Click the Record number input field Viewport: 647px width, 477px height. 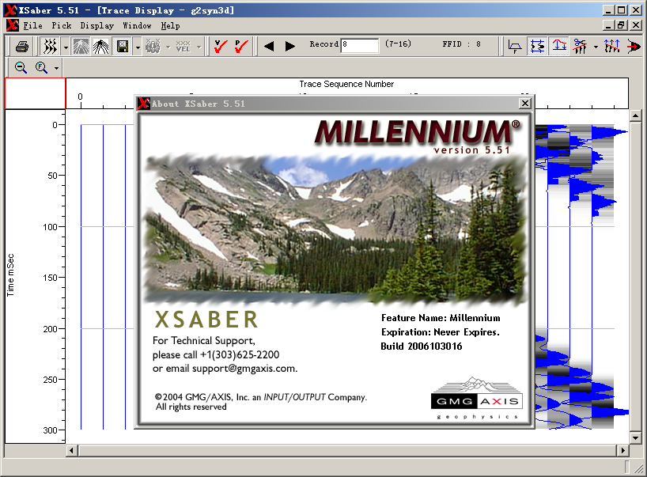[359, 45]
